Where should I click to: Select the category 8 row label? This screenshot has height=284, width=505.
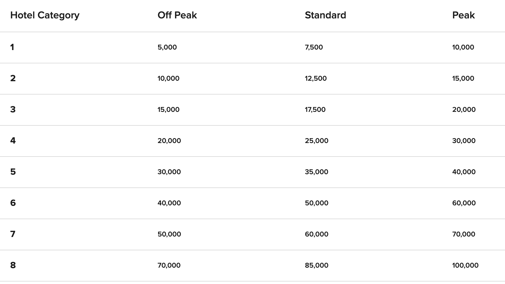pyautogui.click(x=13, y=265)
